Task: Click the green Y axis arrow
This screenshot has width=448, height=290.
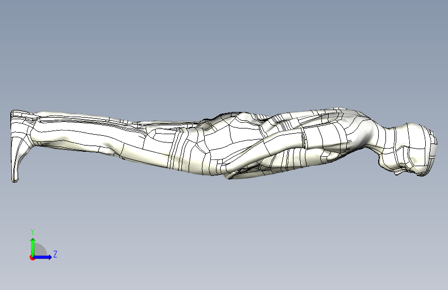Action: [33, 247]
